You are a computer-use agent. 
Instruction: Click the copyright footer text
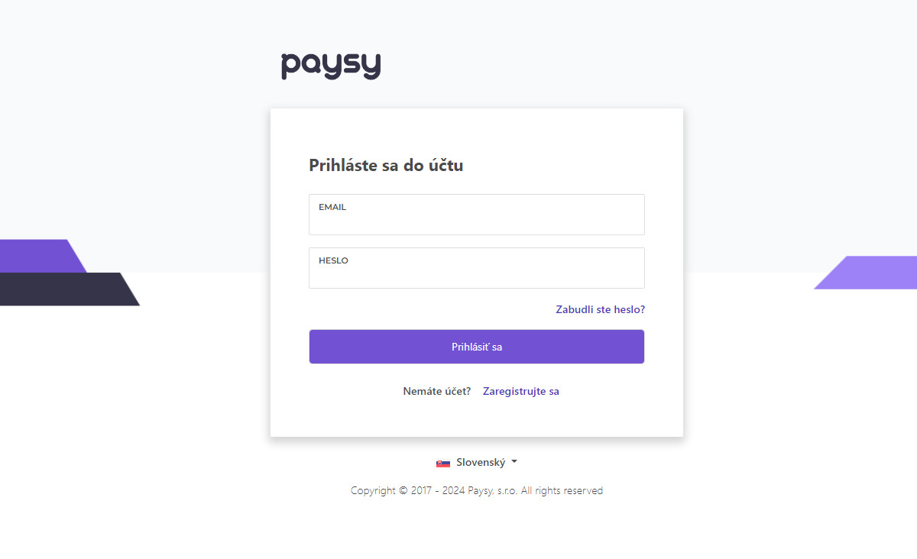(x=477, y=490)
